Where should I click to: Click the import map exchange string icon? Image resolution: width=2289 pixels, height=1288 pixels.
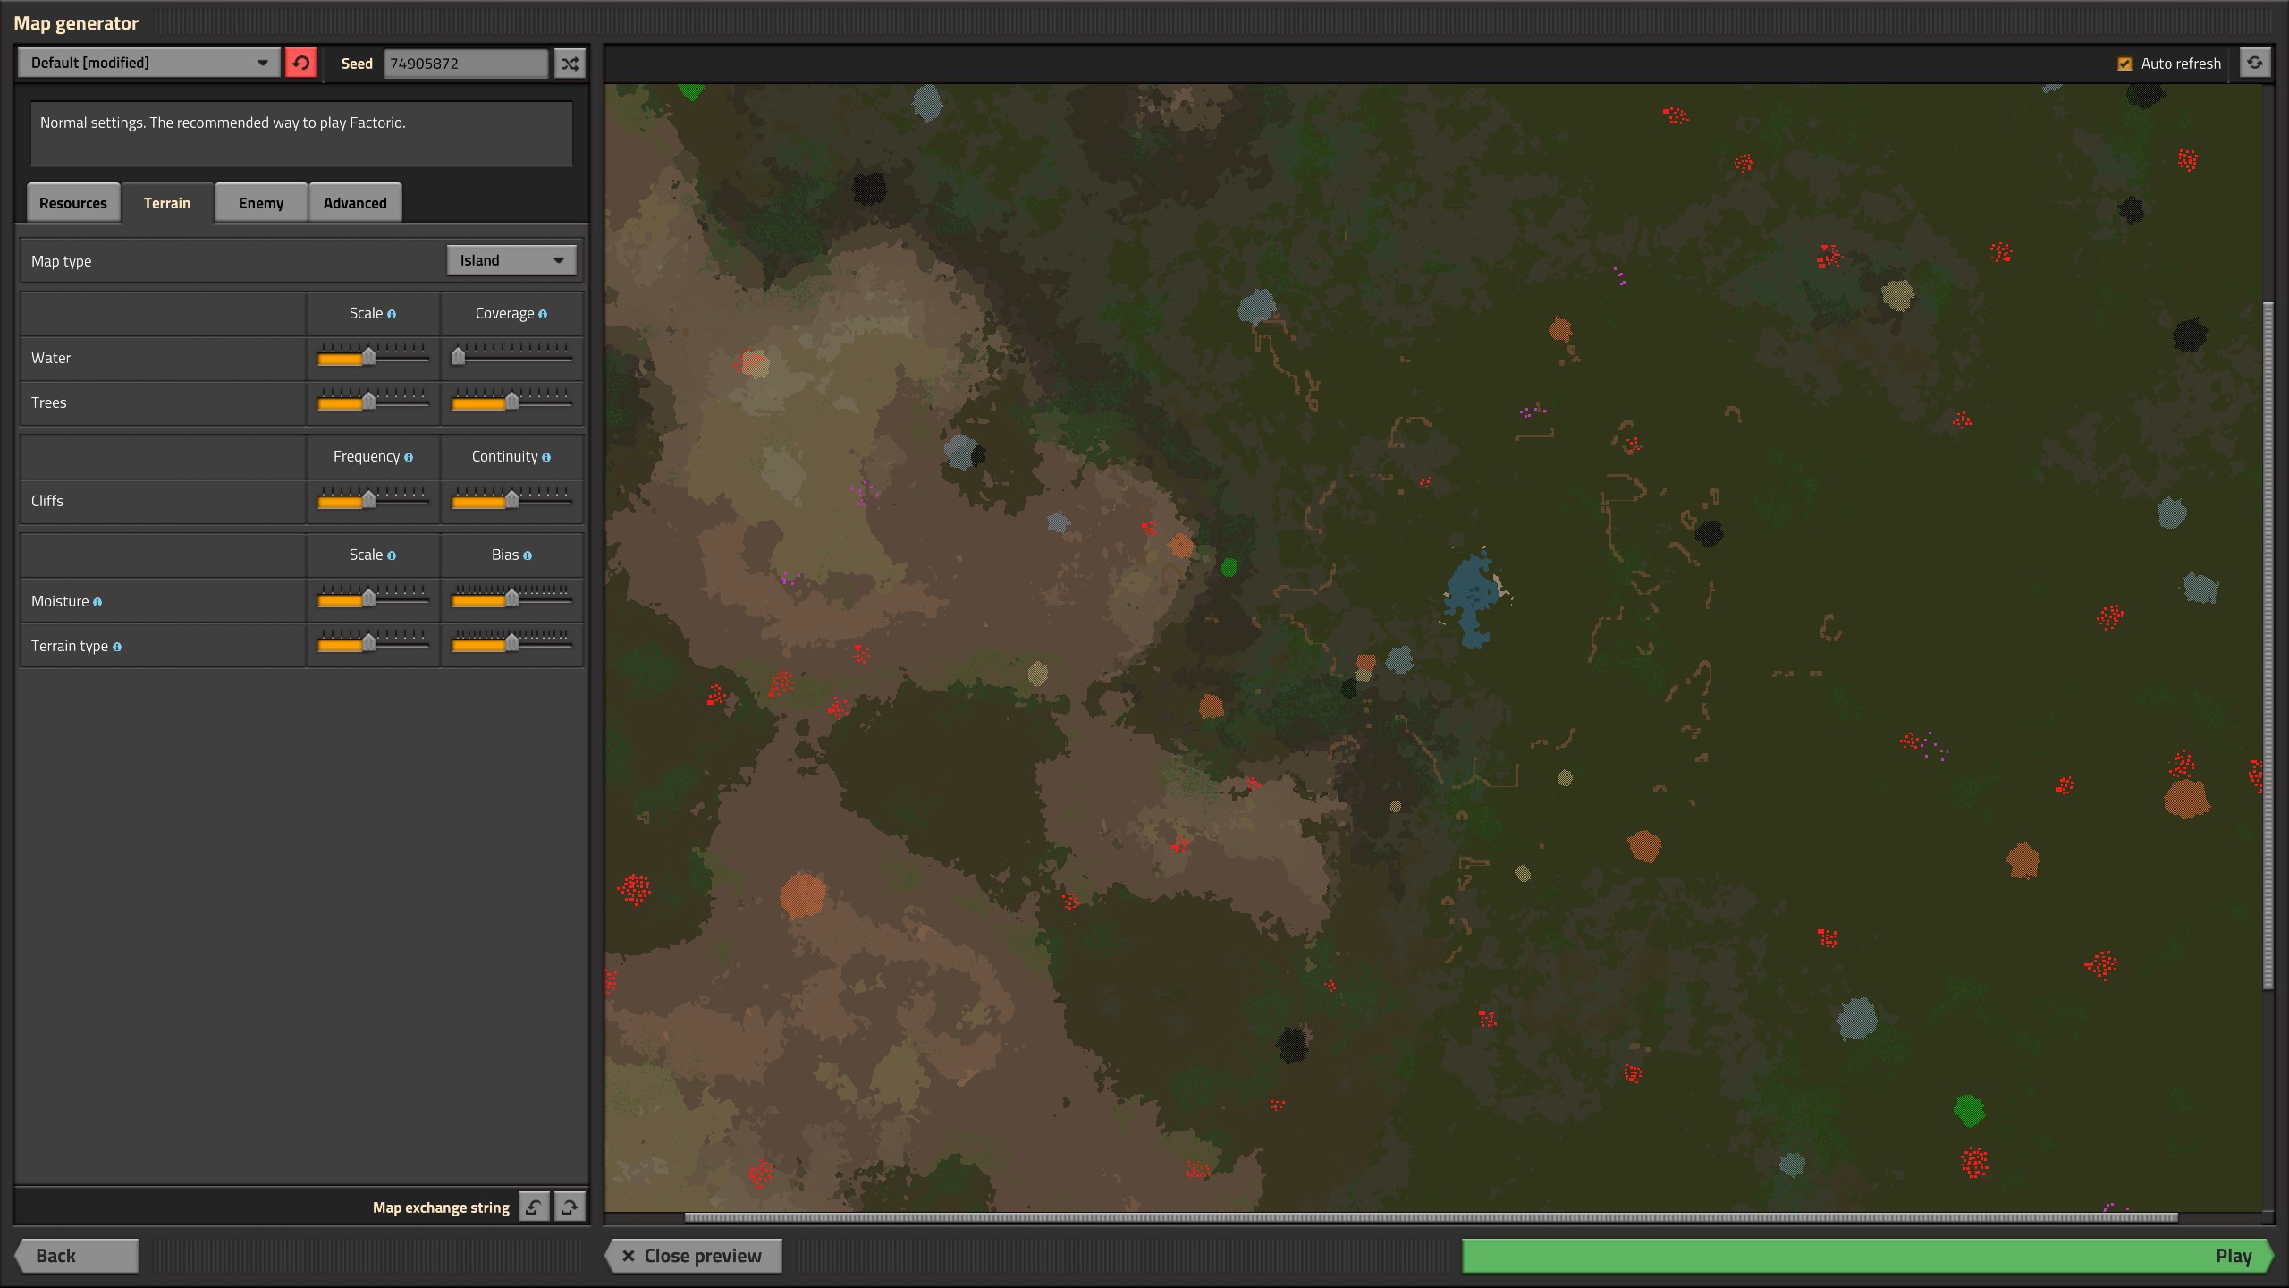tap(534, 1207)
